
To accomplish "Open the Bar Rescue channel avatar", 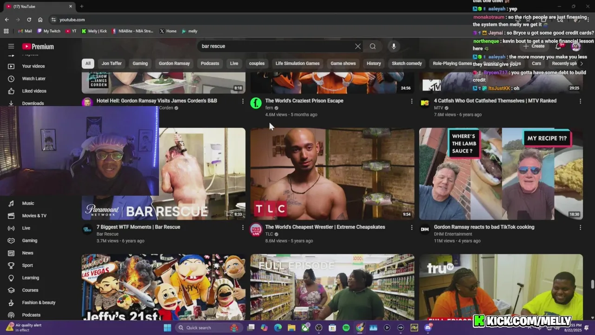I will coord(87,229).
